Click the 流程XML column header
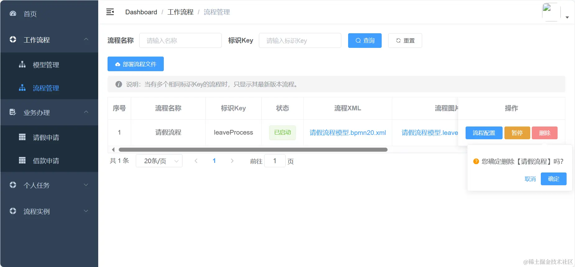575x267 pixels. tap(347, 108)
